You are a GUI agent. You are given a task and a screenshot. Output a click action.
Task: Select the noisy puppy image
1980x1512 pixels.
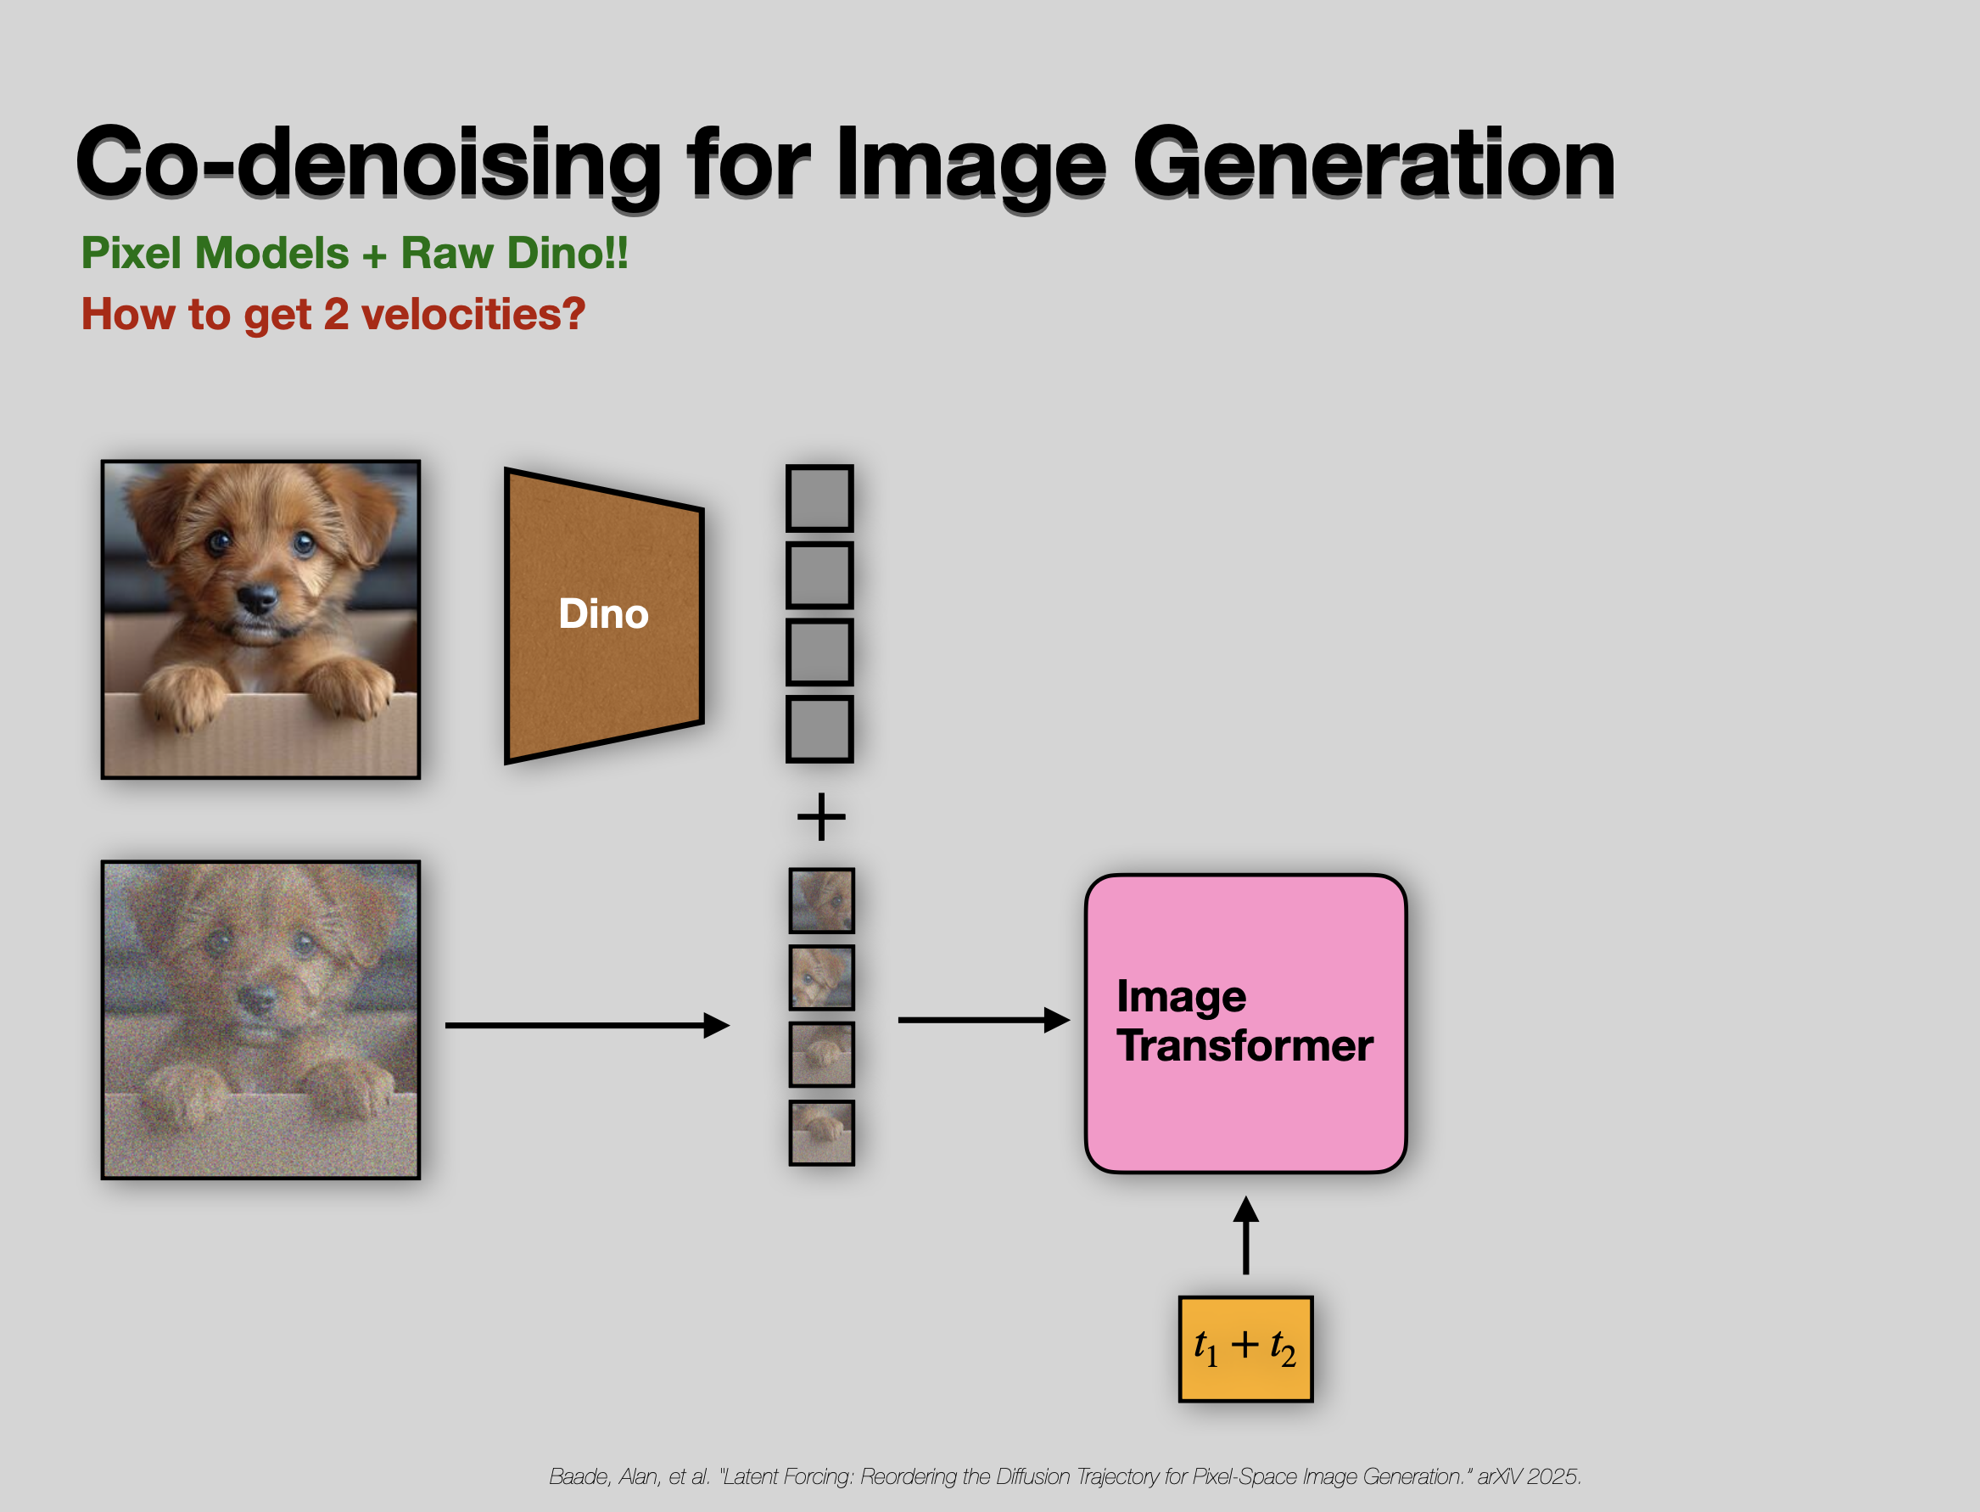tap(261, 1020)
